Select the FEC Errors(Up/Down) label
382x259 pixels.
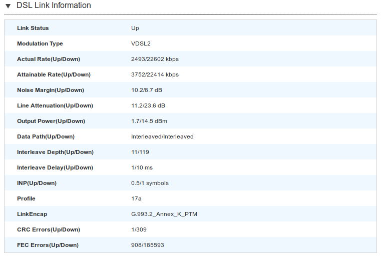coord(48,245)
